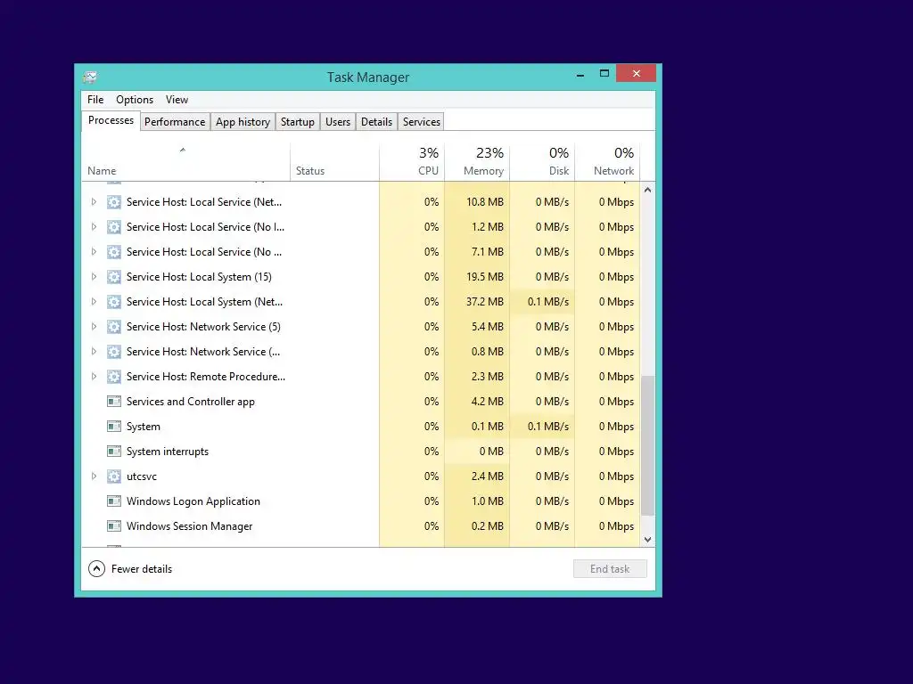
Task: Sort by the Status column header
Action: 335,162
